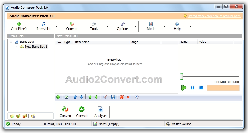Click the Type column header
248x133 pixels.
67,42
